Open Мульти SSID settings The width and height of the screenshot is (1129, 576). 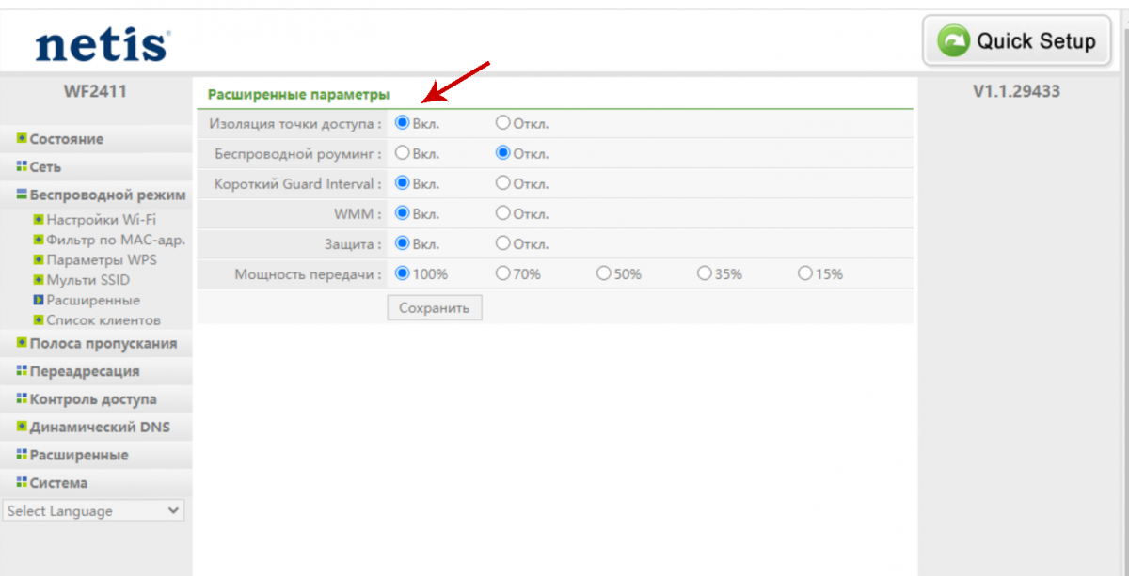pyautogui.click(x=88, y=280)
